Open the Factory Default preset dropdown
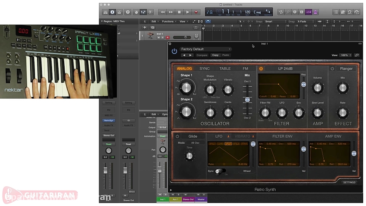 [x=205, y=49]
